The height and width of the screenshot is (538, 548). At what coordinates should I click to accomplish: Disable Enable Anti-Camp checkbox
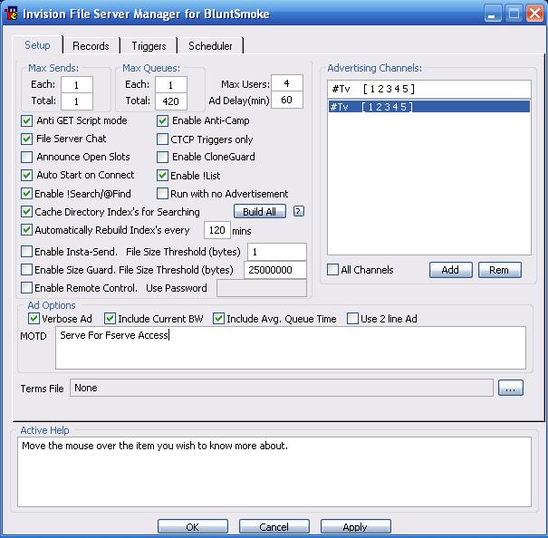(162, 121)
